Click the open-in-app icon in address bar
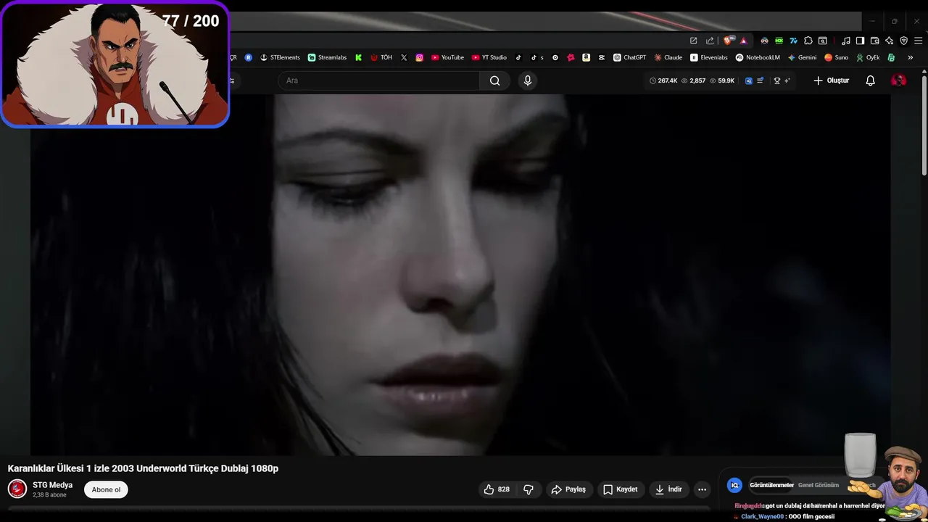This screenshot has width=928, height=522. pos(693,41)
